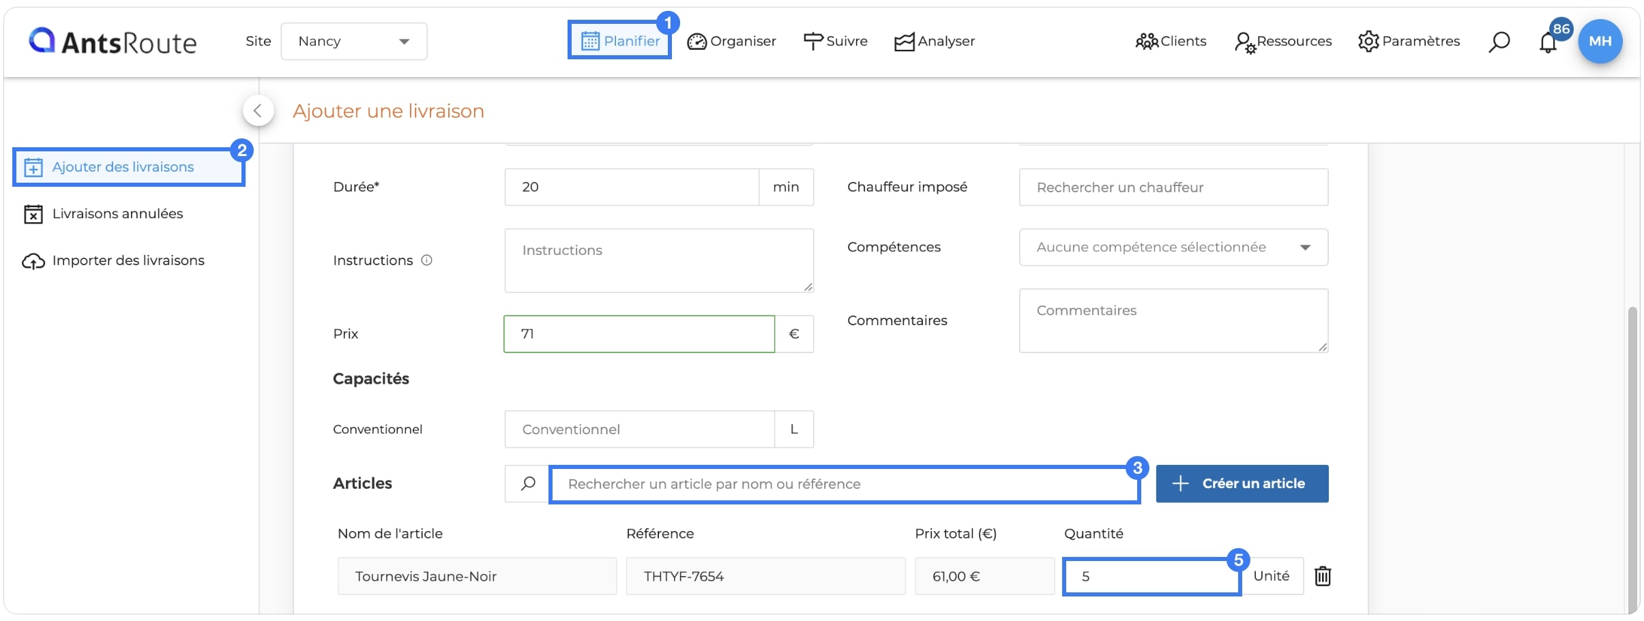Click the AntsRoute logo
The height and width of the screenshot is (621, 1644).
pos(113,42)
